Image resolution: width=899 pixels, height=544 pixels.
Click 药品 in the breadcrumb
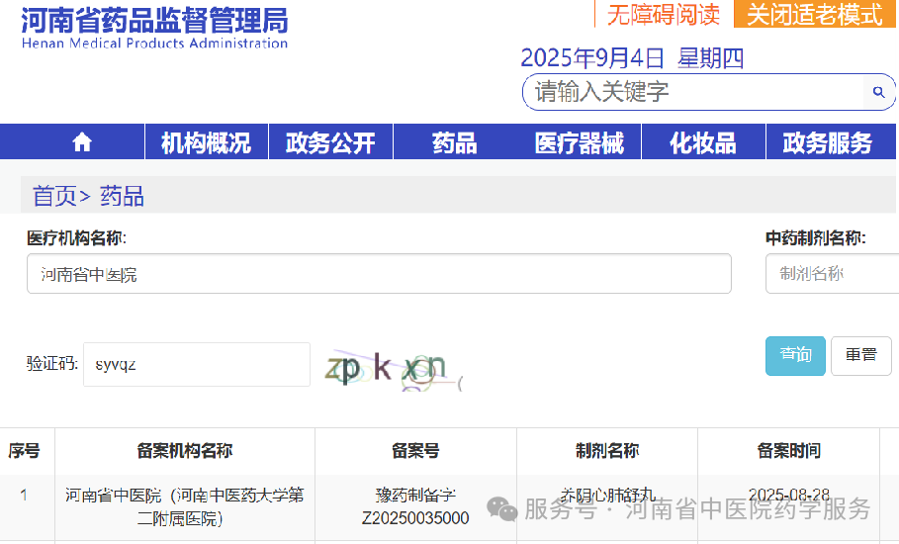pyautogui.click(x=122, y=196)
